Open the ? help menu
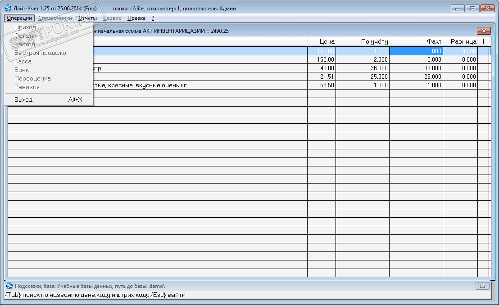The width and height of the screenshot is (499, 305). coord(153,18)
